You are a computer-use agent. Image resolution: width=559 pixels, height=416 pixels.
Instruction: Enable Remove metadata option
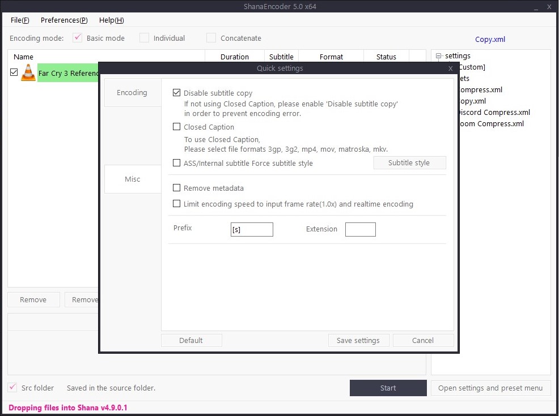point(176,188)
